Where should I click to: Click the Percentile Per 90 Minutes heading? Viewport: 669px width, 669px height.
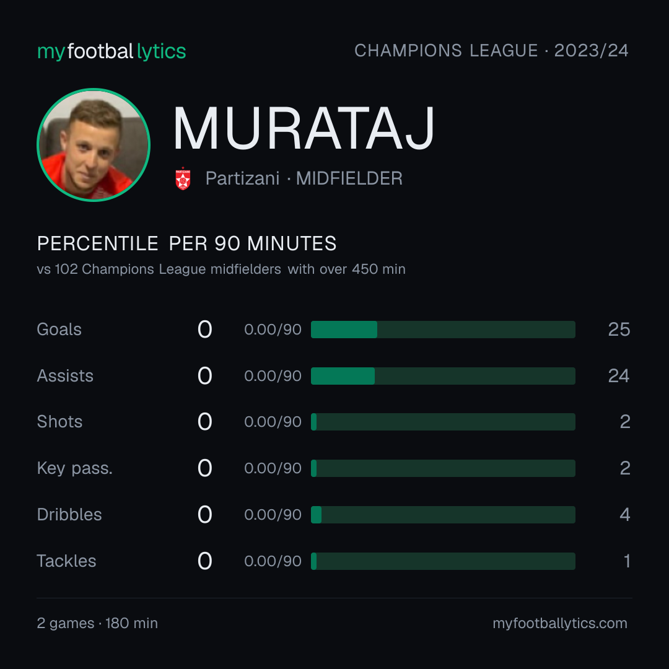[x=187, y=243]
